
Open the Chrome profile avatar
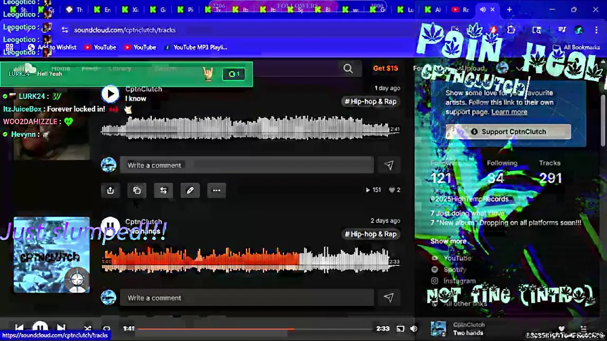click(579, 30)
